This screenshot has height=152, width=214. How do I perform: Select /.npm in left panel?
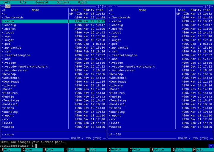tap(53, 36)
